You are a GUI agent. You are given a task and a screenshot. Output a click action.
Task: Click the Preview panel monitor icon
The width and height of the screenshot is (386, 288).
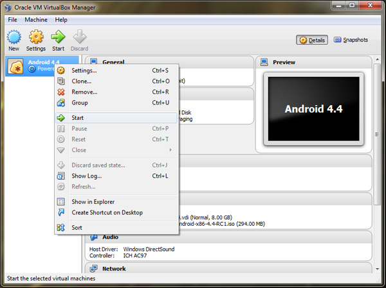pyautogui.click(x=264, y=62)
